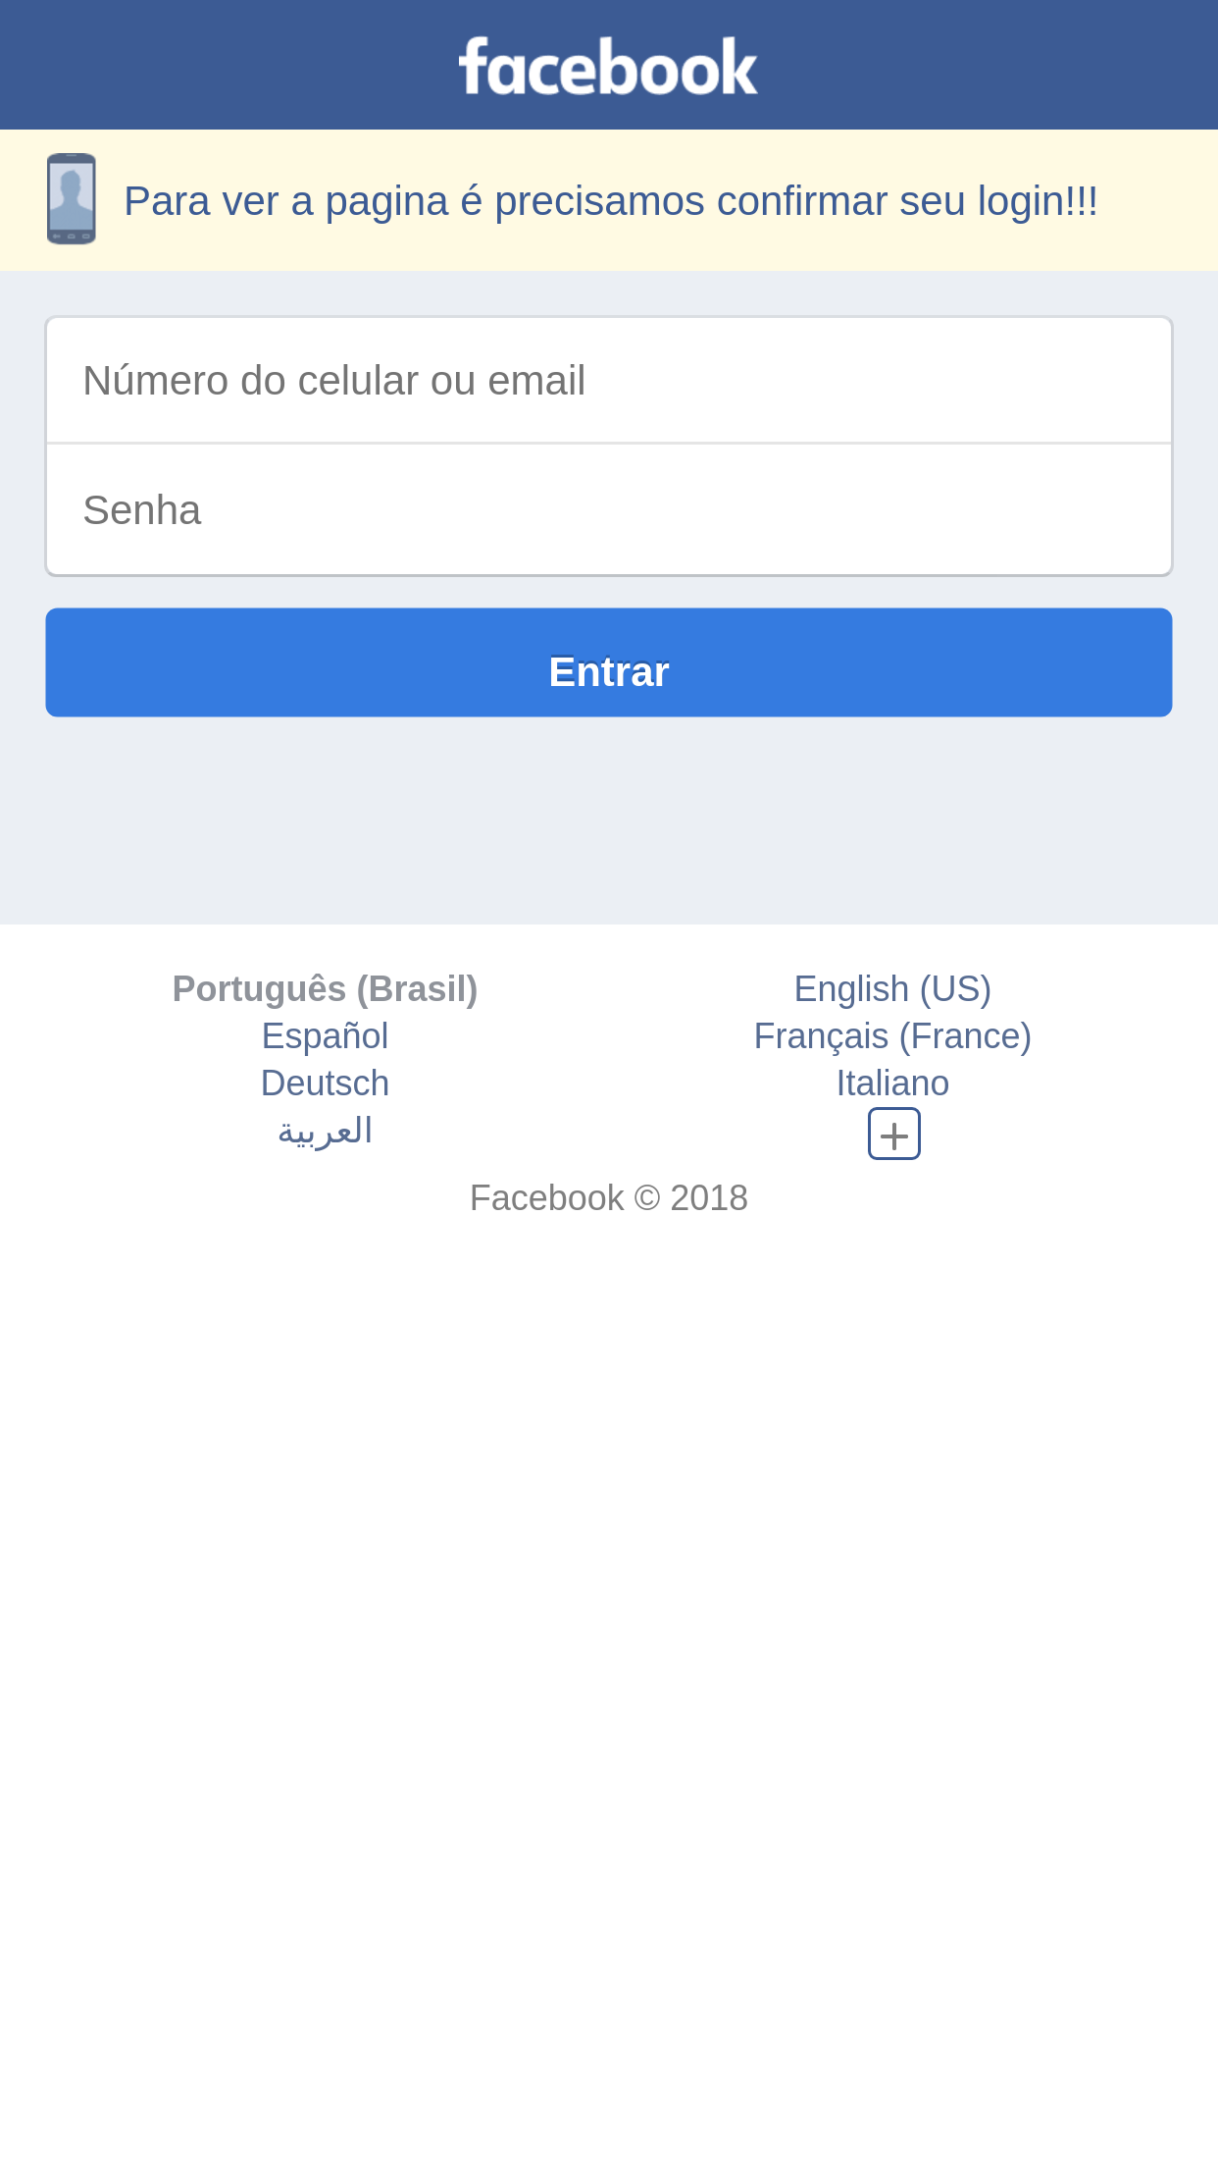Click the phone profile icon in the banner
Viewport: 1218px width, 2167px height.
point(72,198)
